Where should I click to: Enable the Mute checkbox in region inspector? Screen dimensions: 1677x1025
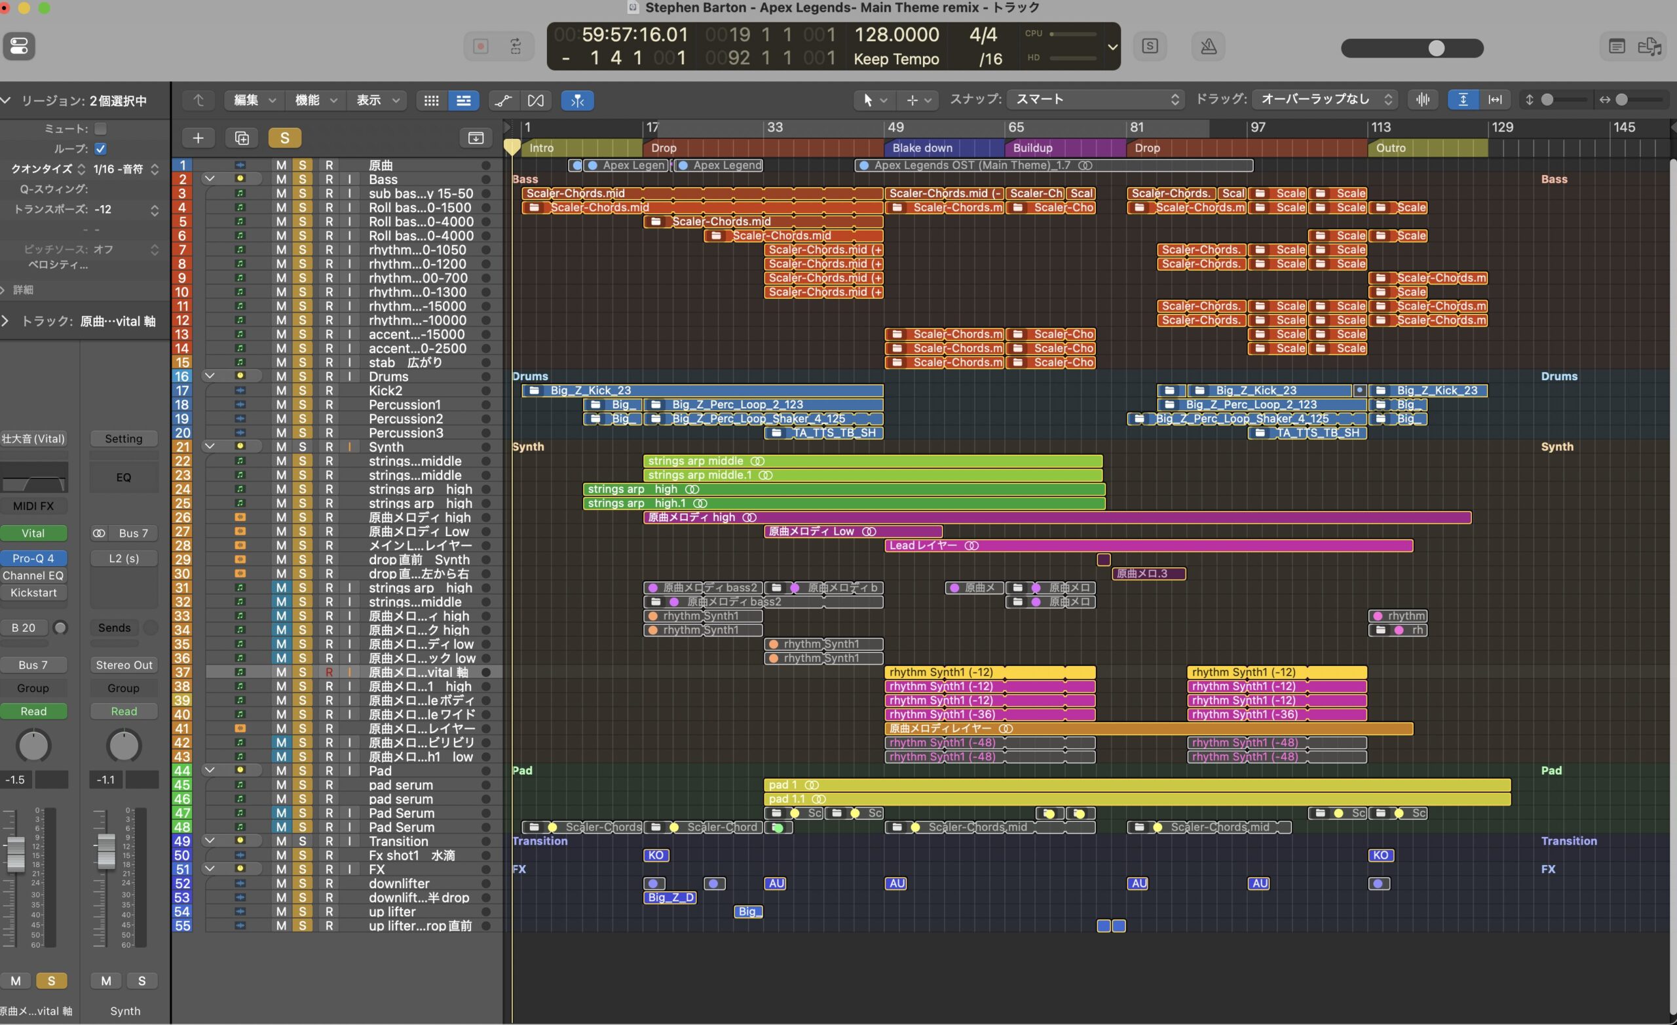click(x=101, y=128)
